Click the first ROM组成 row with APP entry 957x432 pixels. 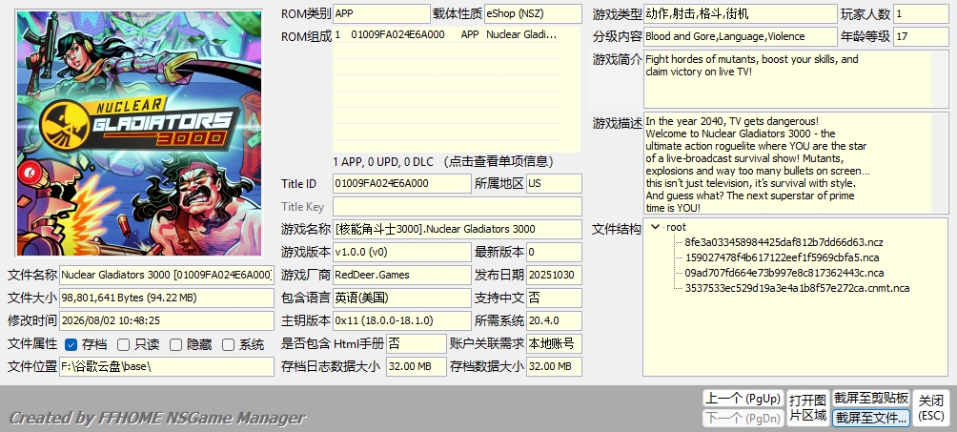click(447, 35)
